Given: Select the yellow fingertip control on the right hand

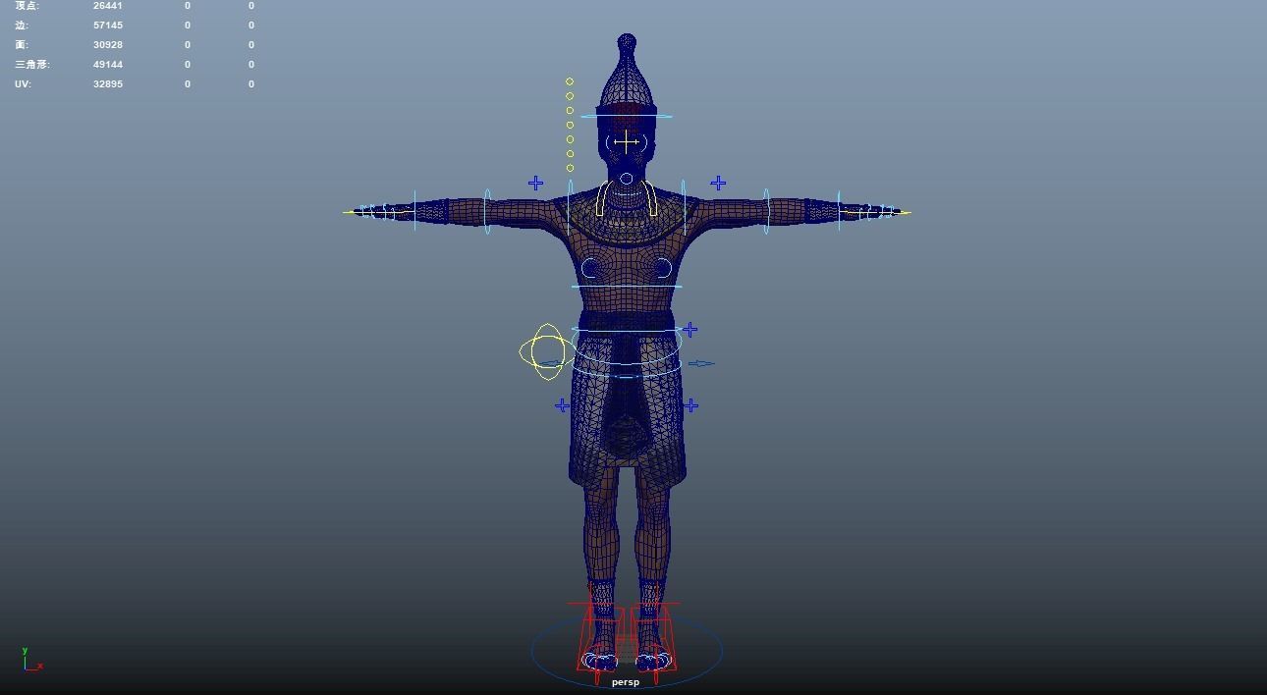Looking at the screenshot, I should 905,212.
